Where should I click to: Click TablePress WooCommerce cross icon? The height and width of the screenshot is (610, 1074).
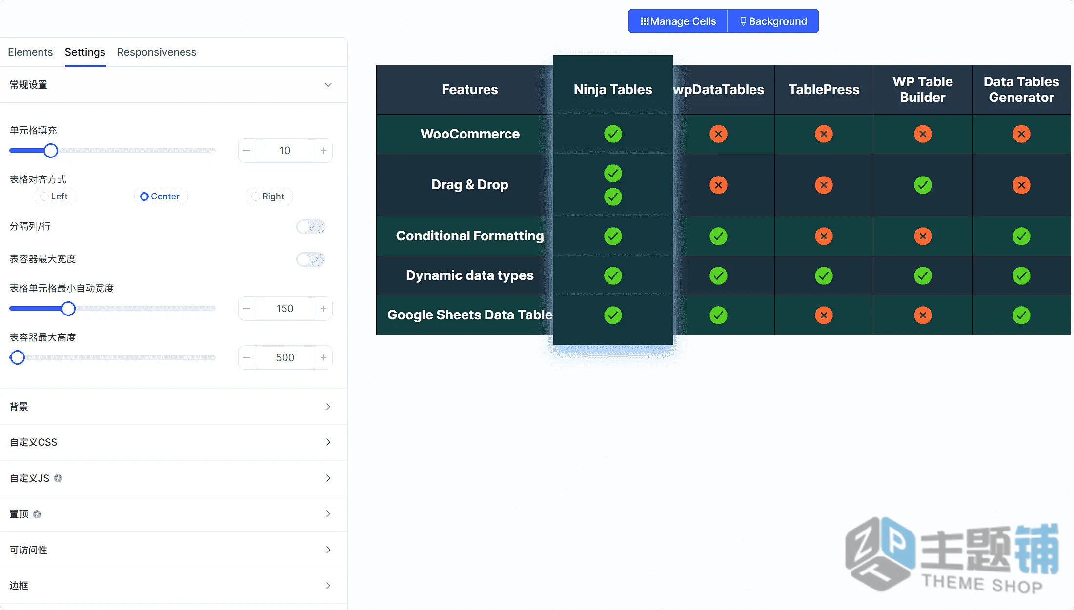pos(824,134)
